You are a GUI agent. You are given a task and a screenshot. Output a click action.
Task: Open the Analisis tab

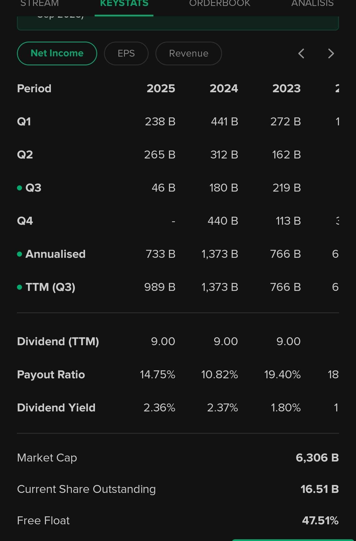click(312, 4)
